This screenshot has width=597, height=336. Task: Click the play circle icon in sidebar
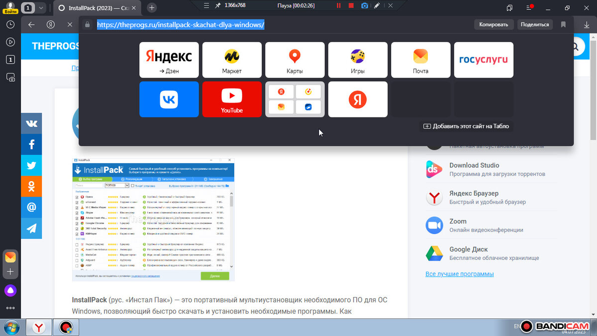10,42
